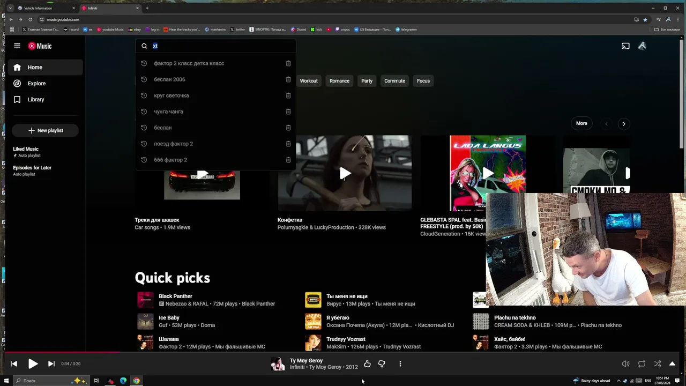Click the Windows taskbar search box
This screenshot has width=686, height=386.
(51, 381)
